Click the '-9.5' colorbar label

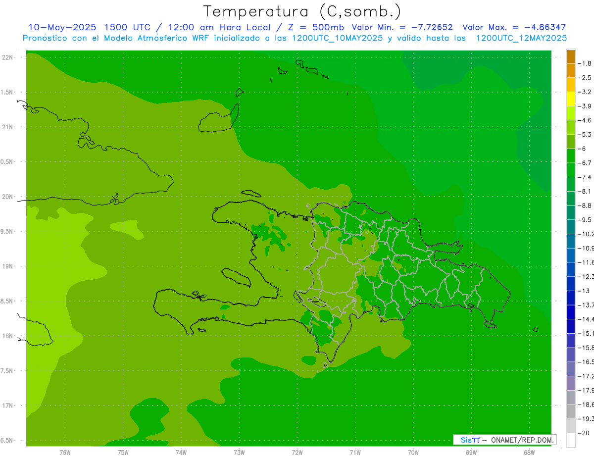[585, 219]
